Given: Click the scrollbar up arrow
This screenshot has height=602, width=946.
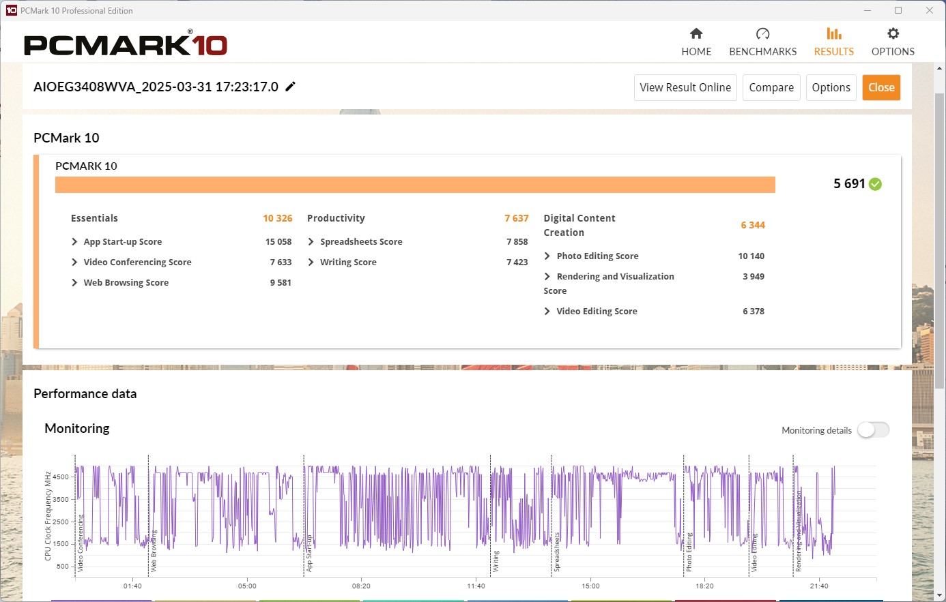Looking at the screenshot, I should [940, 68].
